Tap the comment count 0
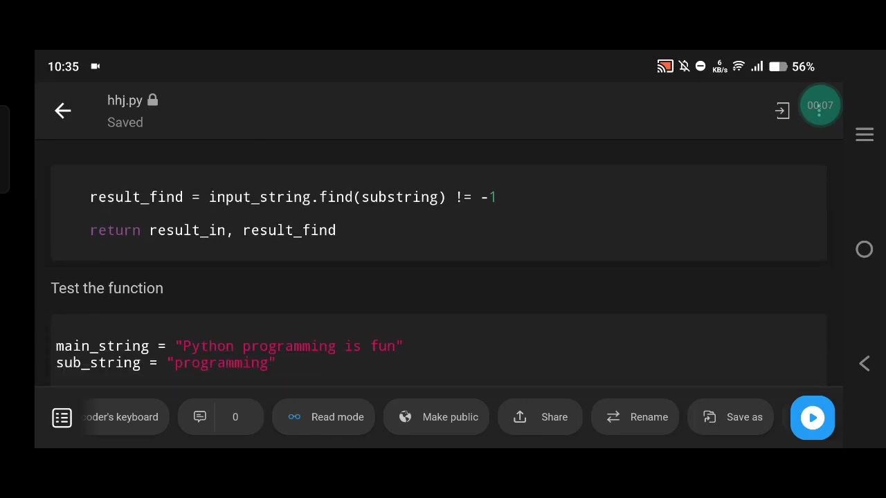 click(235, 417)
